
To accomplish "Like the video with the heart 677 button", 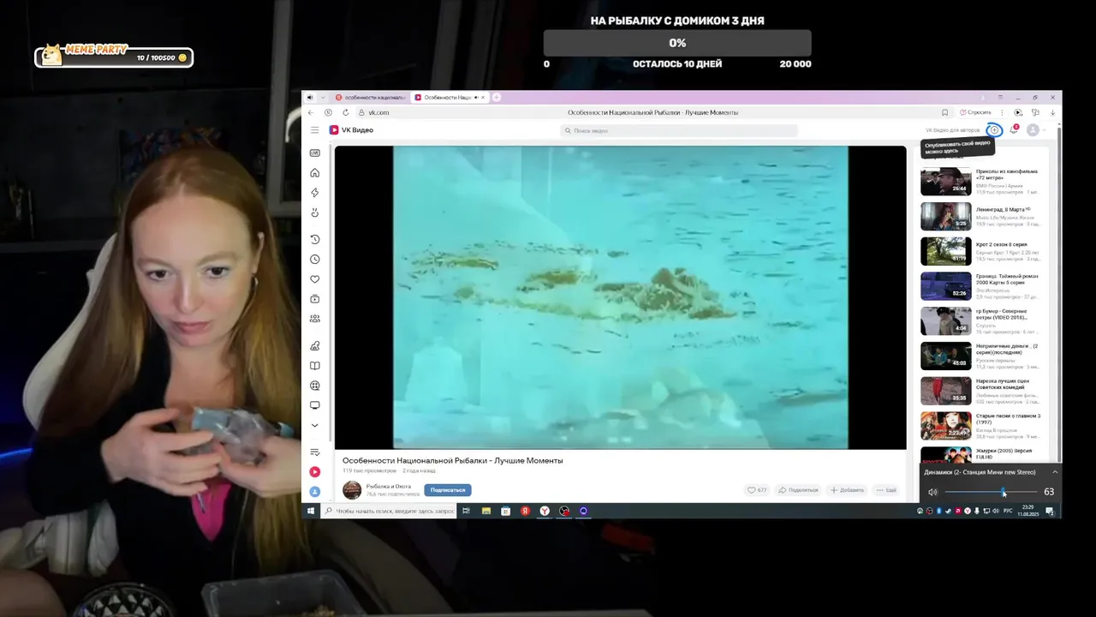I will (757, 490).
